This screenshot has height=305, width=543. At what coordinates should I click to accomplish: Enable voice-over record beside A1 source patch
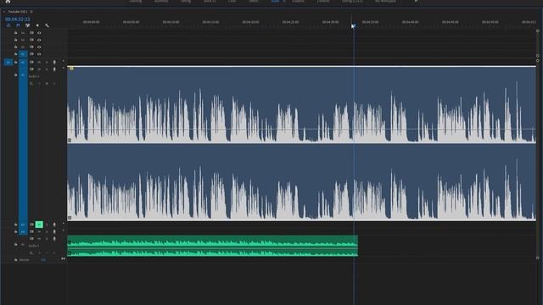[x=54, y=62]
